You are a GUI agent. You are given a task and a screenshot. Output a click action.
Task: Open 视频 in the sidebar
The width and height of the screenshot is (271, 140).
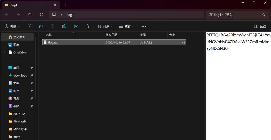pos(16,106)
